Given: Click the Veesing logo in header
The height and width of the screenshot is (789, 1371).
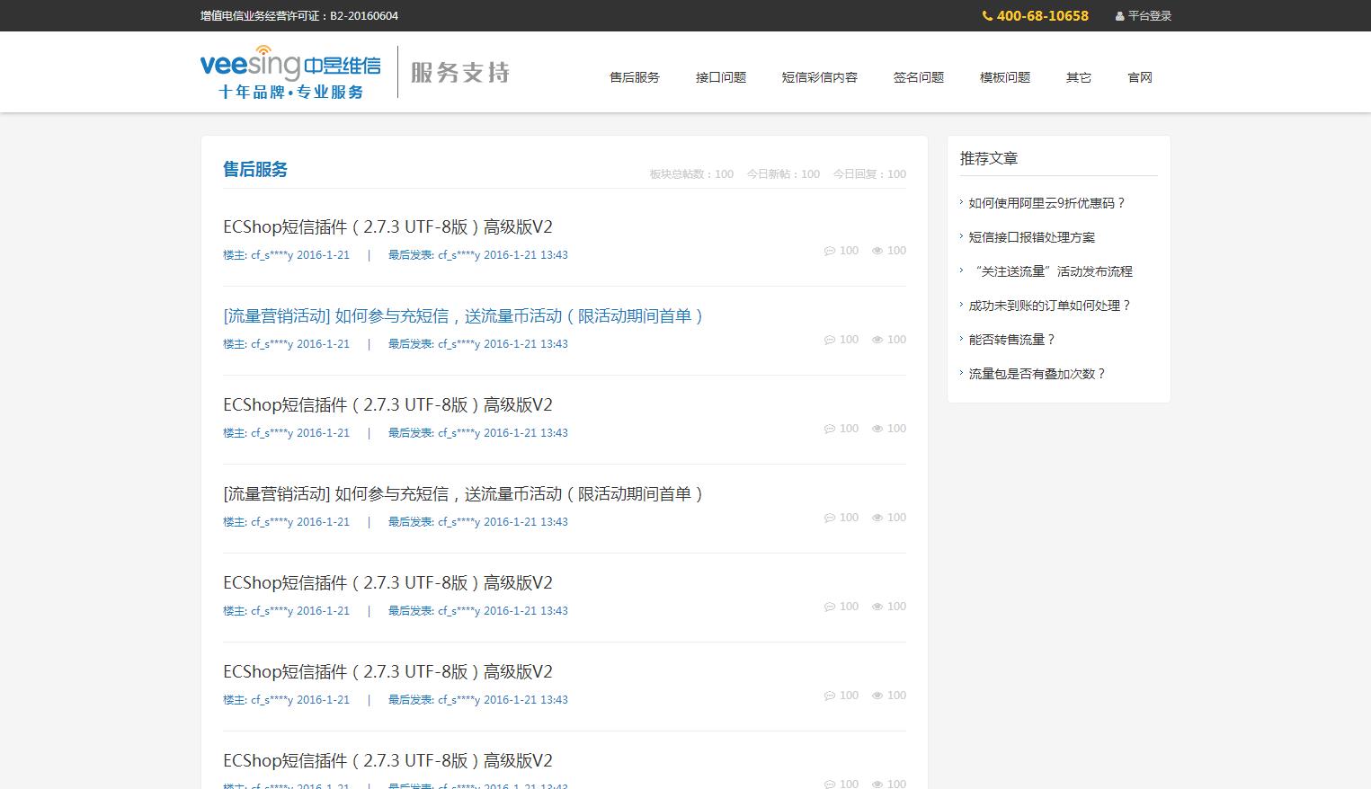Looking at the screenshot, I should (289, 72).
